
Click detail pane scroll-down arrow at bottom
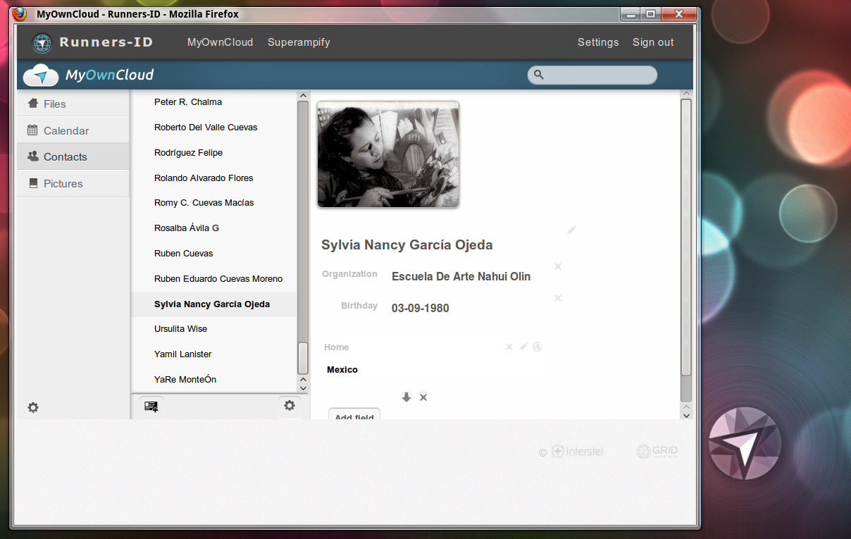tap(686, 415)
